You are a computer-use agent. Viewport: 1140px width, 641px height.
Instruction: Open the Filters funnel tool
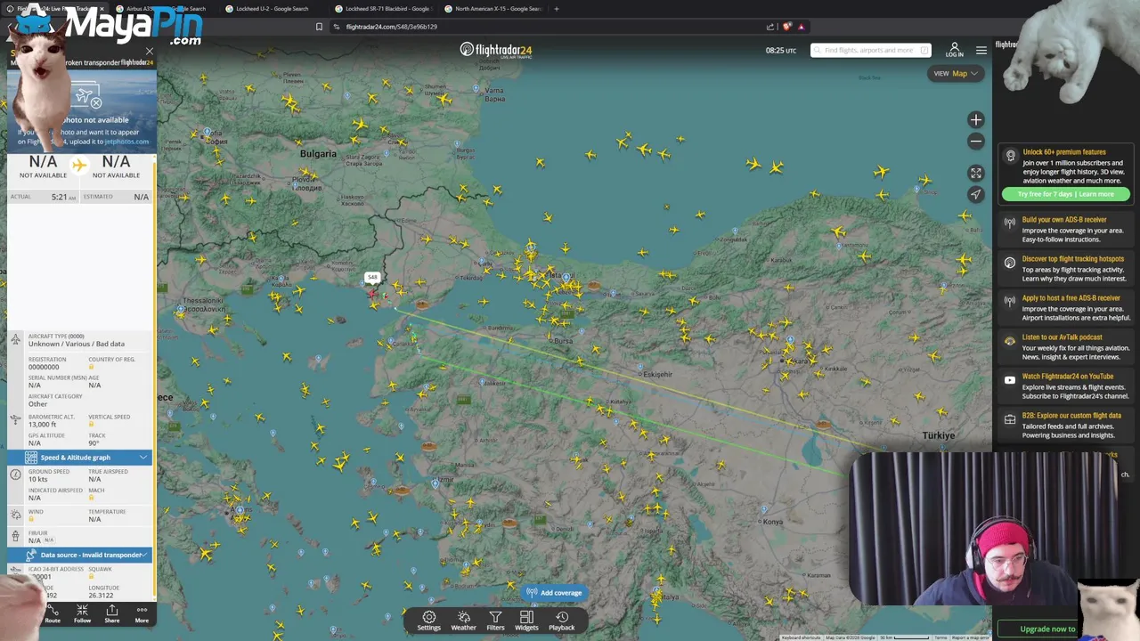tap(495, 621)
